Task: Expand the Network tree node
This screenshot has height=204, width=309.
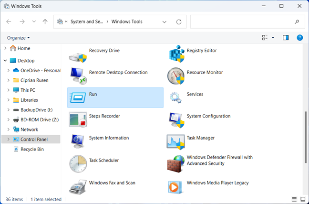Action: coord(8,129)
